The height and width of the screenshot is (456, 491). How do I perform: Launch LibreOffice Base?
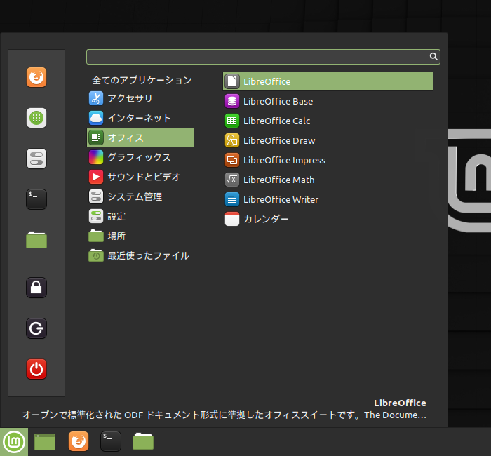click(x=328, y=101)
